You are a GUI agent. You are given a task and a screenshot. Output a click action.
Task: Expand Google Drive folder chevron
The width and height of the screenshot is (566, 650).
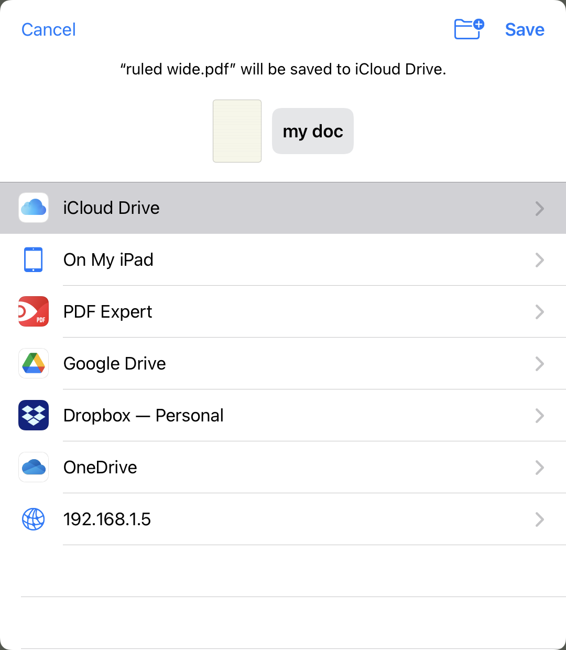(539, 364)
